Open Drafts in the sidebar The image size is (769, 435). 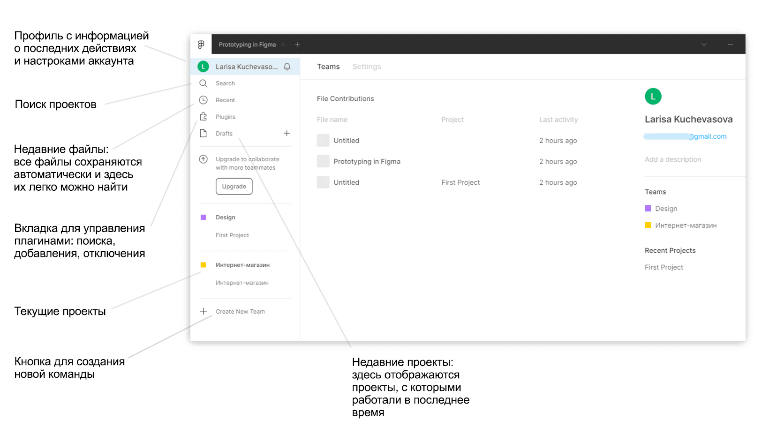[224, 134]
